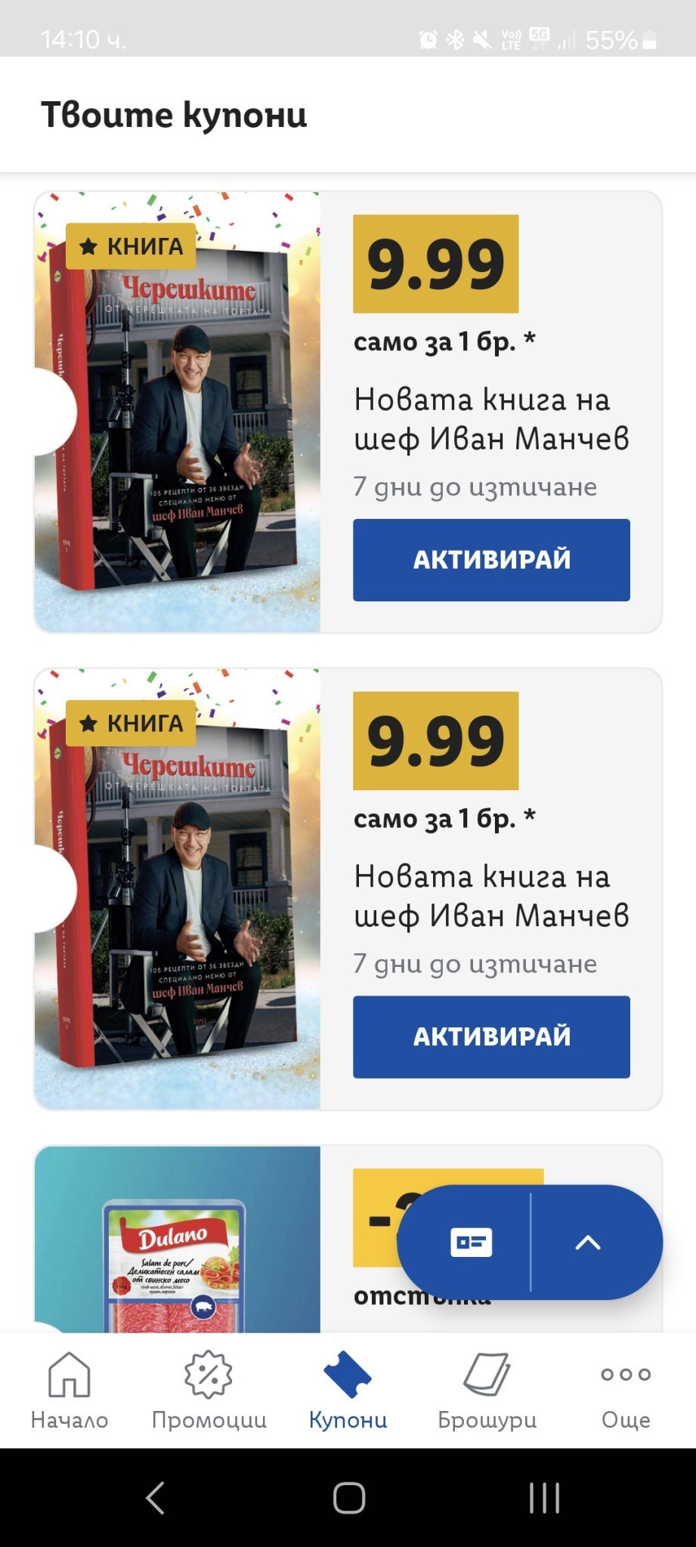Tap the Android back navigation arrow
The image size is (696, 1547).
click(155, 1497)
